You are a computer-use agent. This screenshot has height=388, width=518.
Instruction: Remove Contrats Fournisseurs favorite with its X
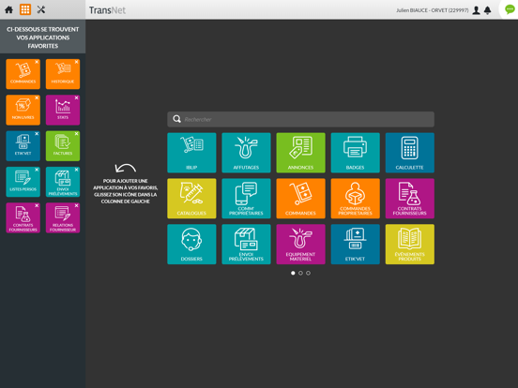coord(37,205)
